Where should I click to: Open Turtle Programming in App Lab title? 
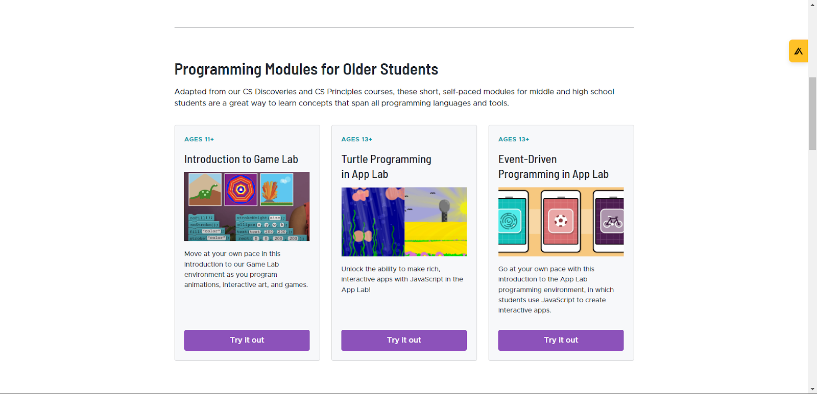(386, 167)
